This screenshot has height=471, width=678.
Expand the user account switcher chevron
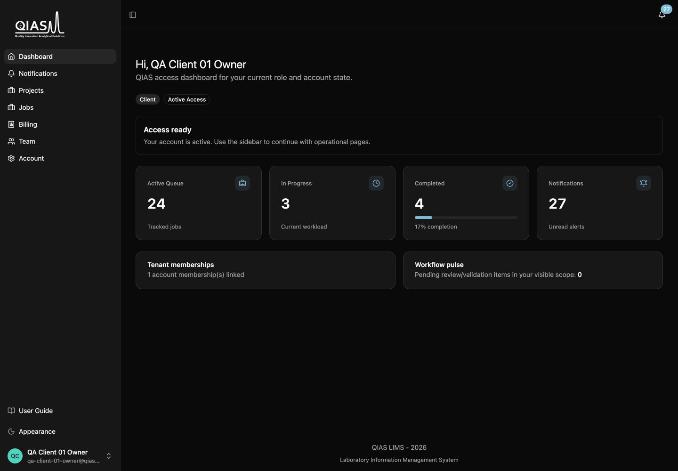coord(109,456)
